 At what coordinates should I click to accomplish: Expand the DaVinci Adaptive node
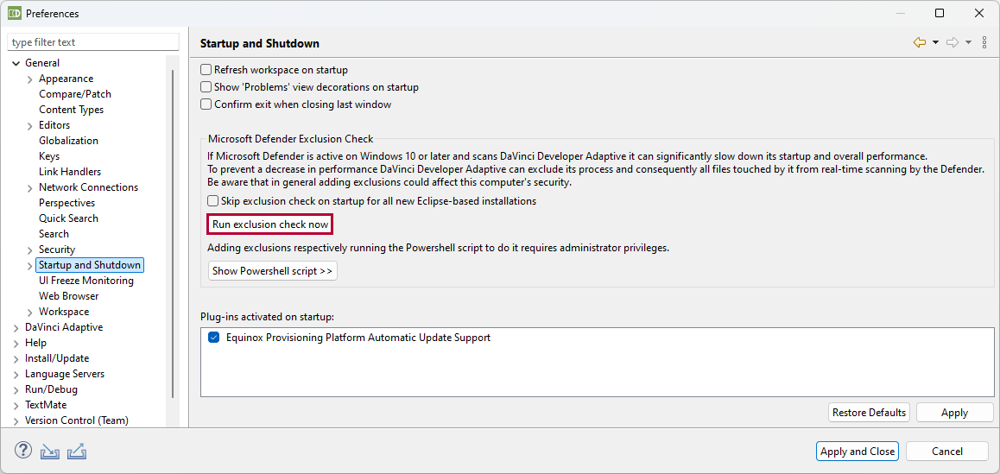point(16,328)
